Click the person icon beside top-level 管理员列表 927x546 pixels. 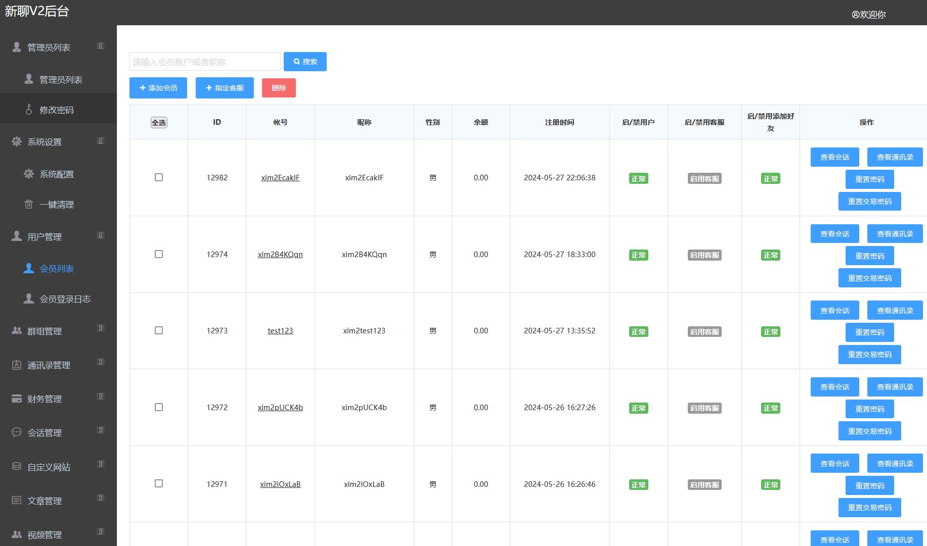click(x=17, y=47)
